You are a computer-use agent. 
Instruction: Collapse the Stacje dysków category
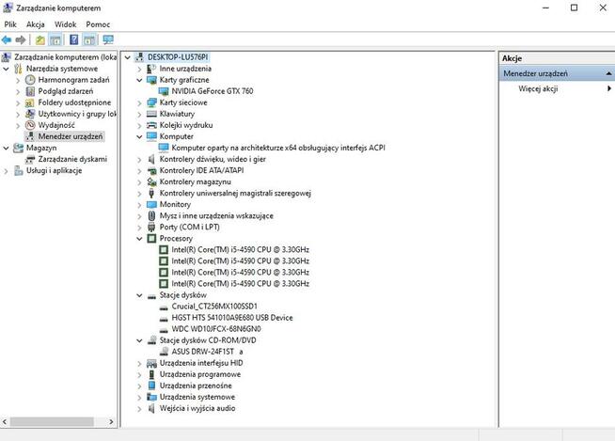(139, 295)
